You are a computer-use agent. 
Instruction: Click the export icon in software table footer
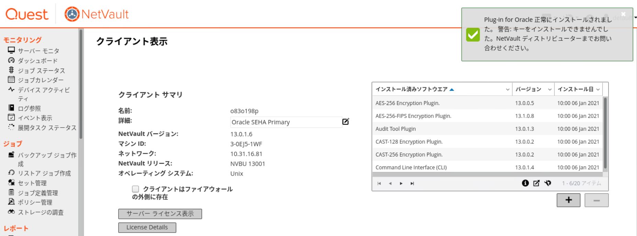536,183
